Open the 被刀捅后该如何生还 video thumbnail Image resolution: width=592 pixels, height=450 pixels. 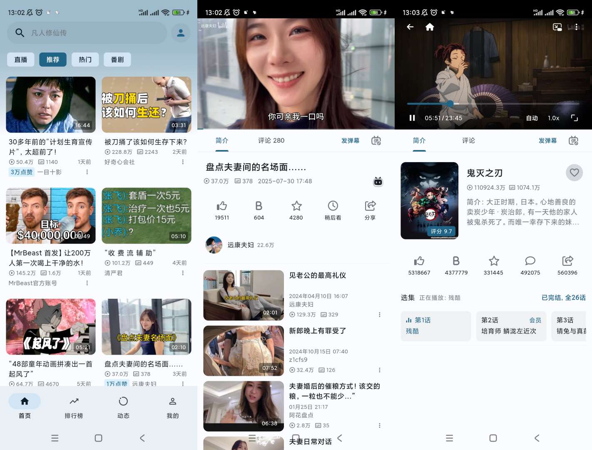click(147, 105)
